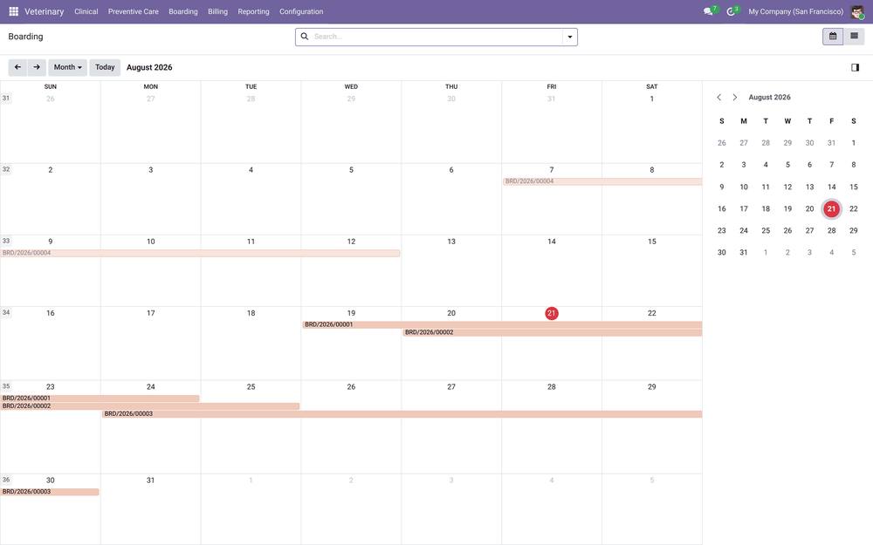
Task: Open the Configuration menu
Action: (301, 11)
